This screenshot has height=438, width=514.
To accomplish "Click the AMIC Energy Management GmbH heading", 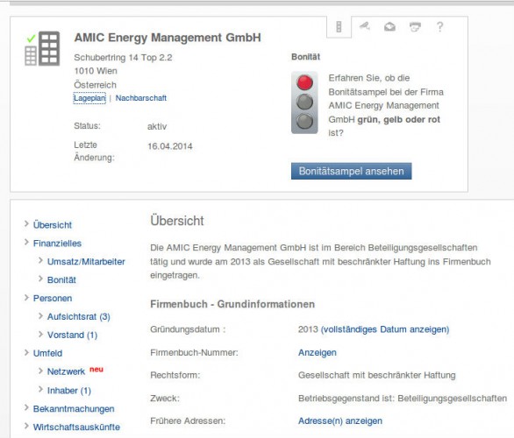I will [168, 38].
